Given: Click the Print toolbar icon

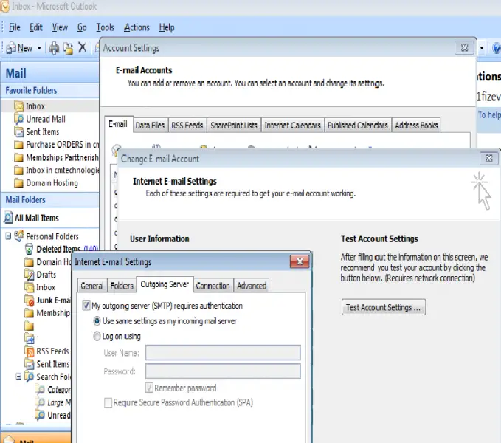Looking at the screenshot, I should 54,48.
